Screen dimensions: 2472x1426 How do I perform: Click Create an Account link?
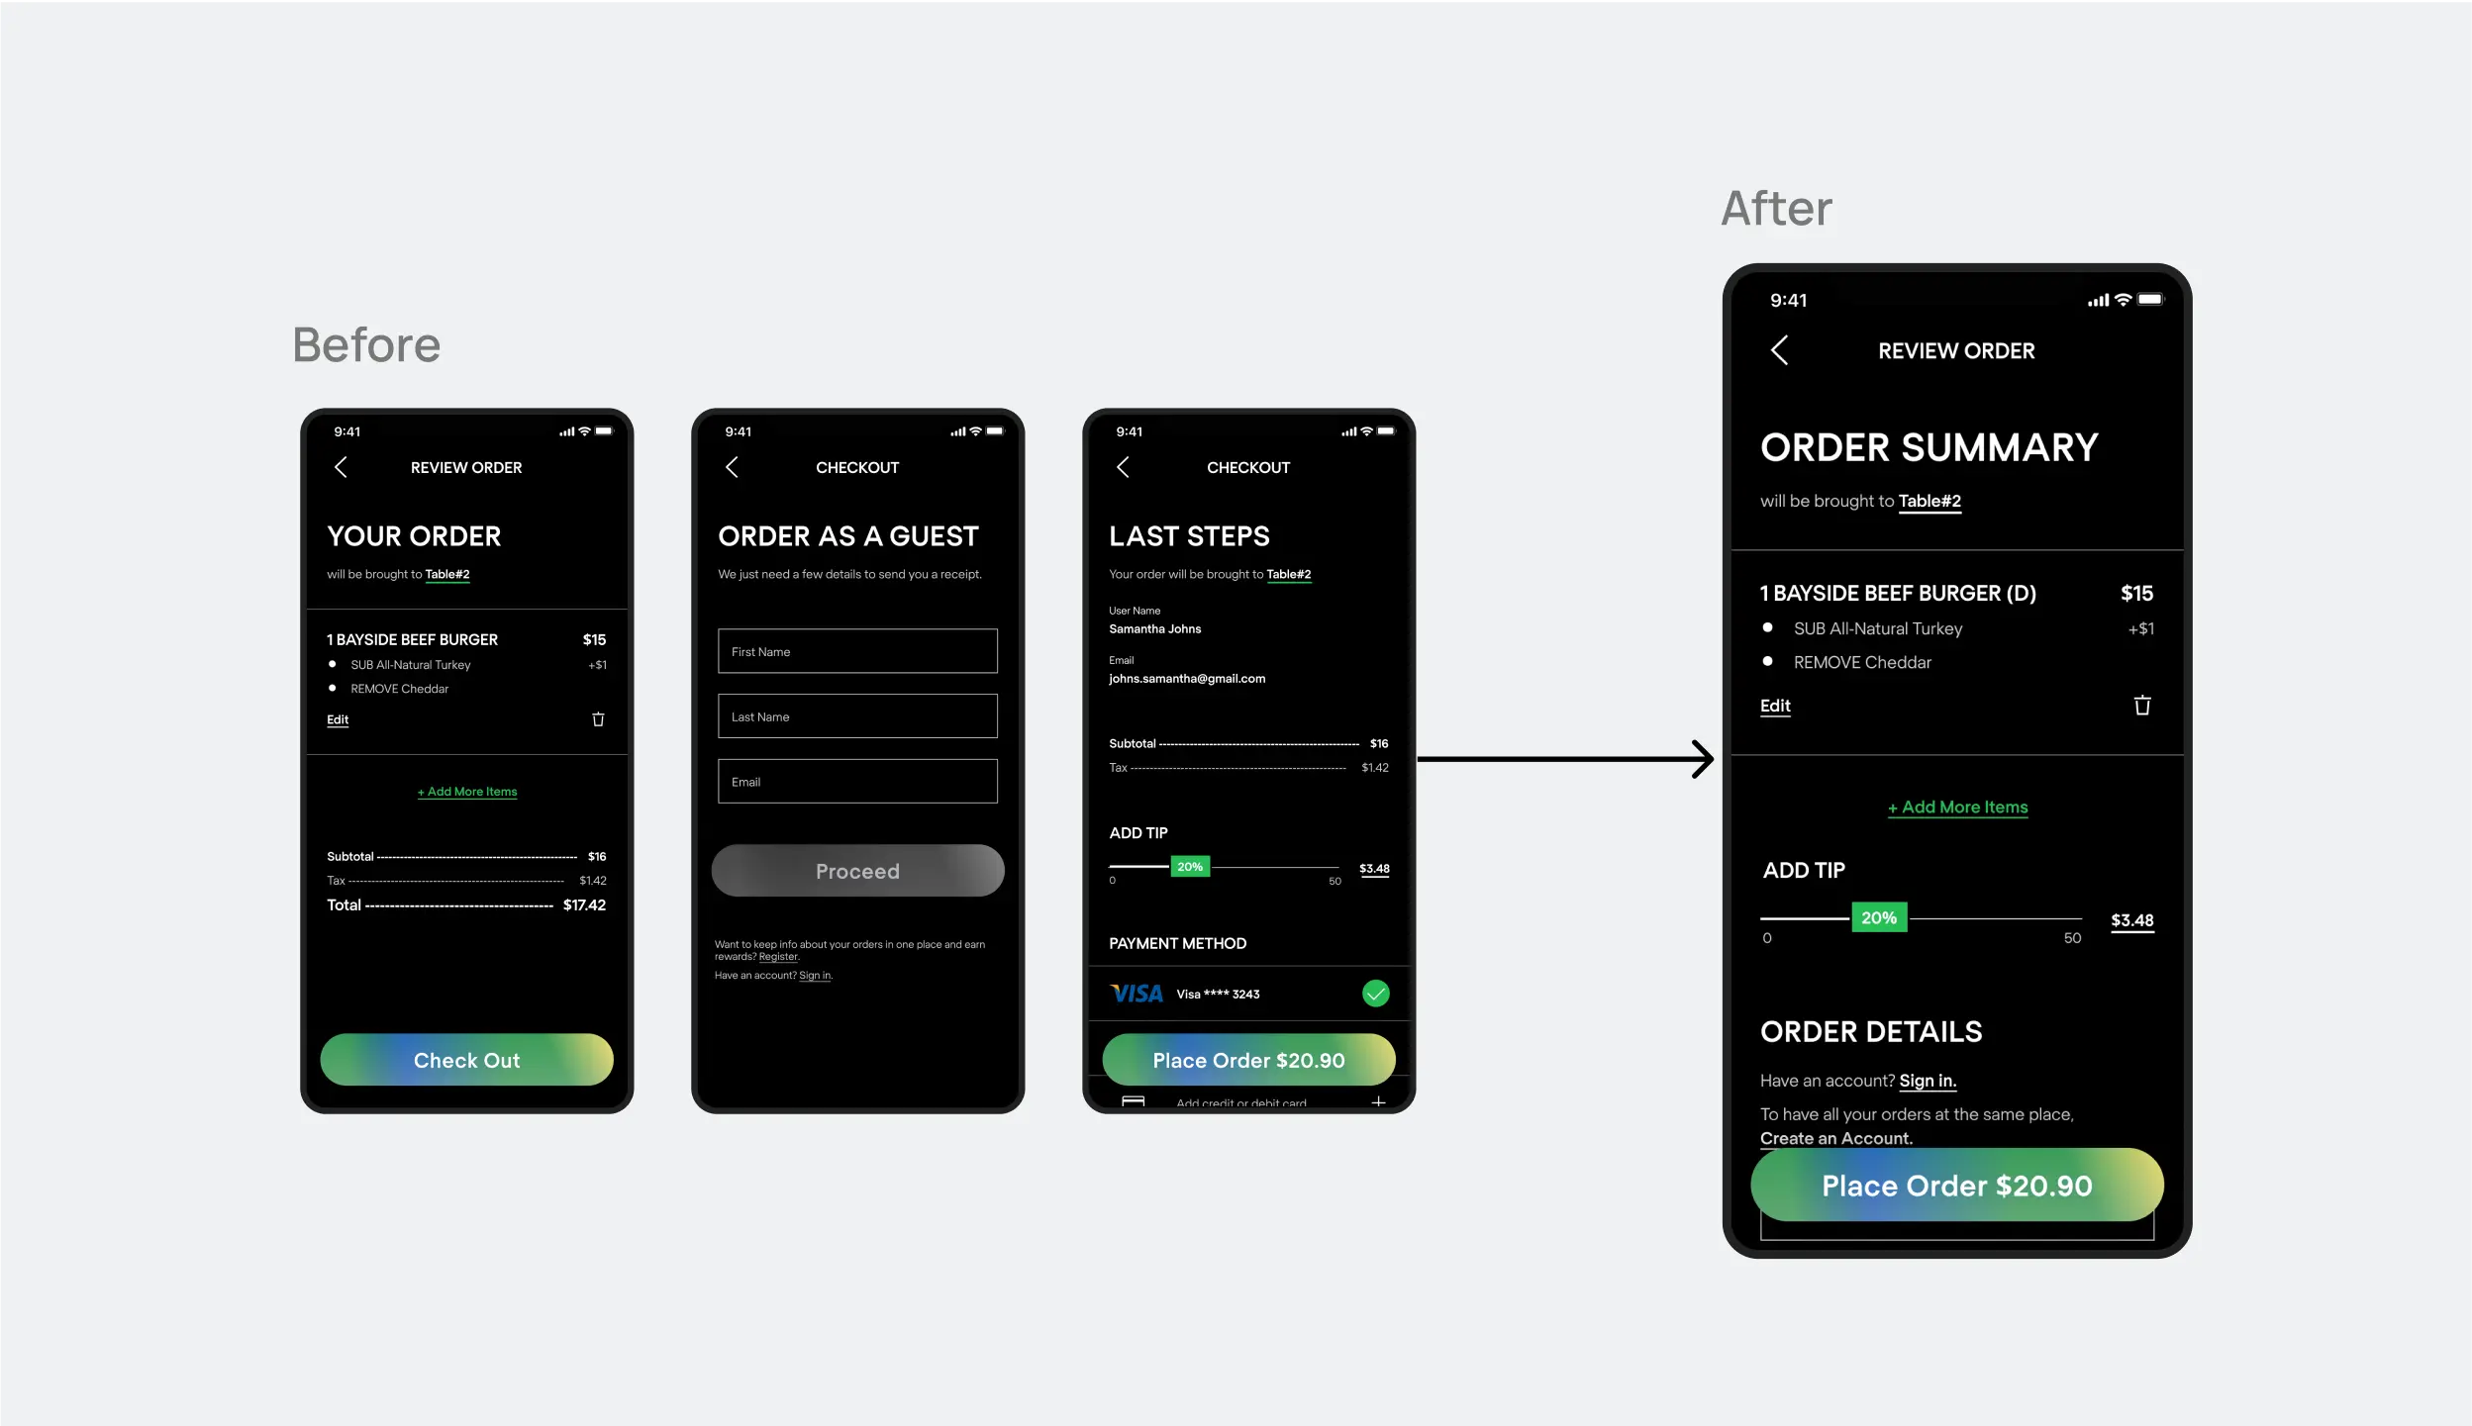(1833, 1137)
